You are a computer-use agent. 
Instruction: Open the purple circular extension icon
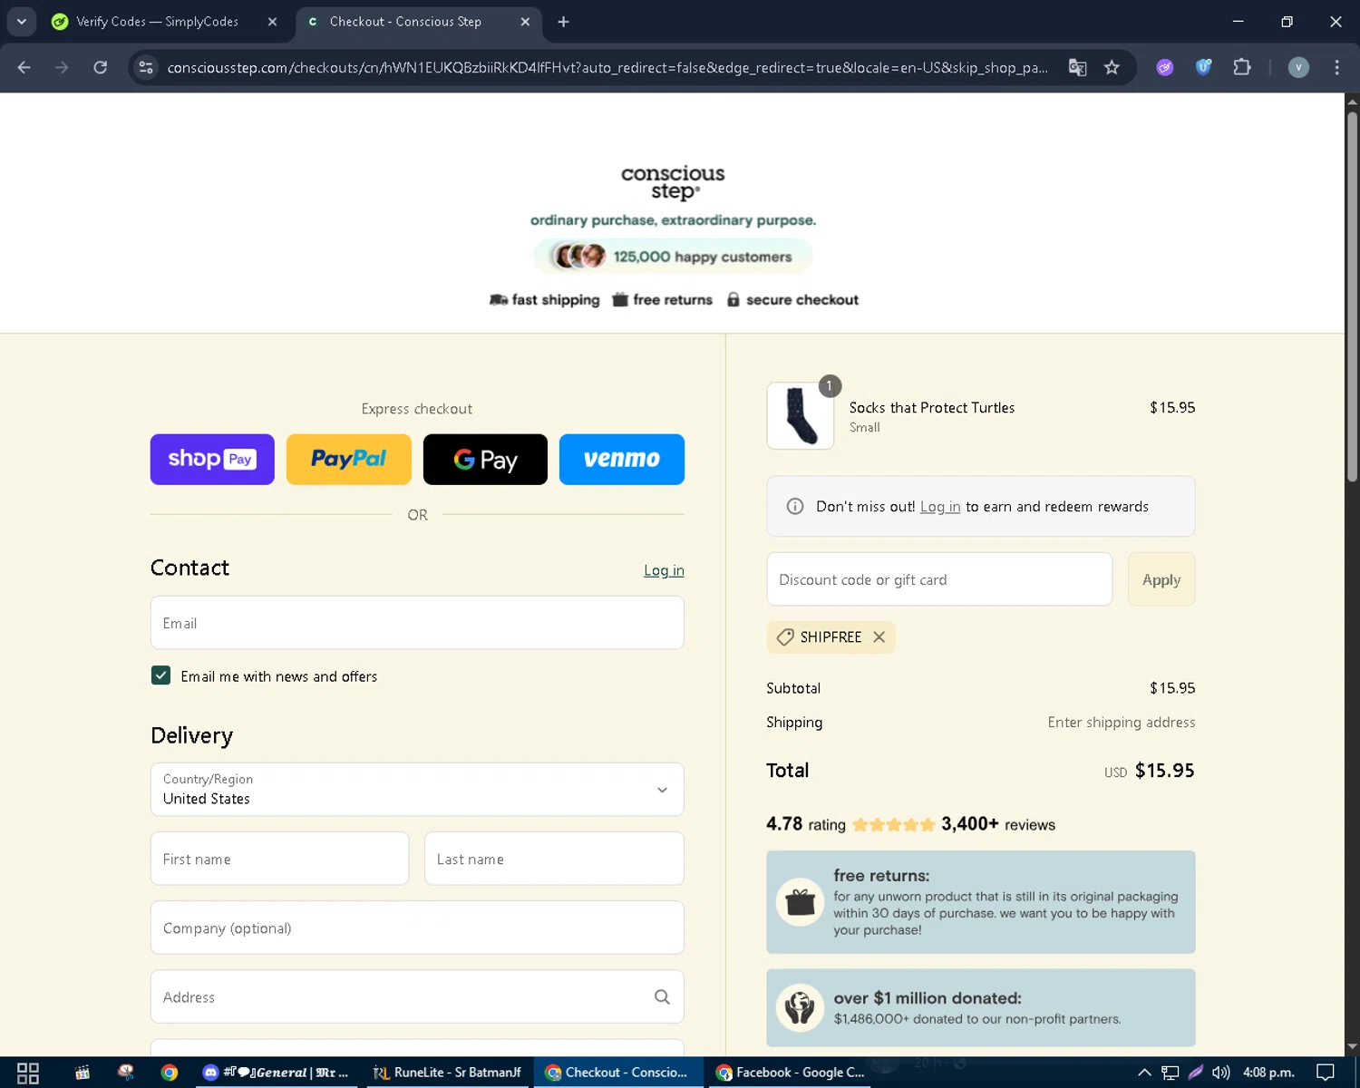coord(1165,67)
